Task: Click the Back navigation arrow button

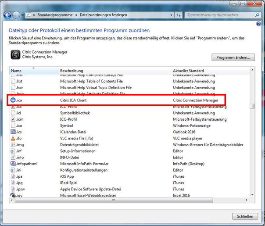Action: (x=7, y=14)
